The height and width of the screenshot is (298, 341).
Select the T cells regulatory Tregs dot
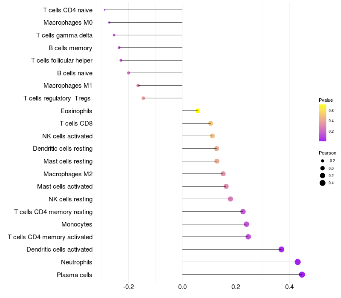(143, 98)
